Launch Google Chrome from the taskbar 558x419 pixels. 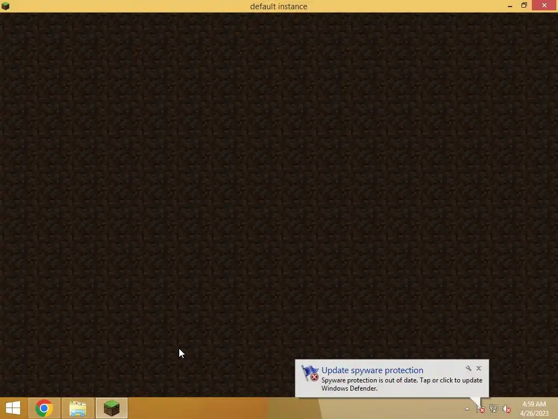tap(44, 408)
